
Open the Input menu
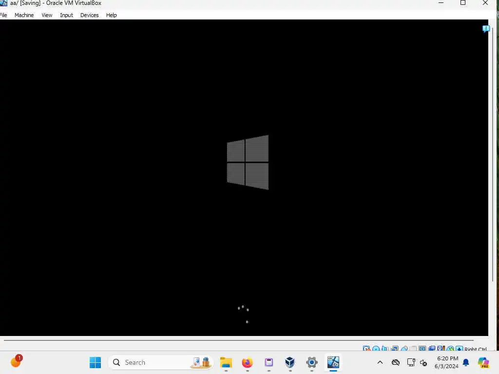pyautogui.click(x=66, y=15)
